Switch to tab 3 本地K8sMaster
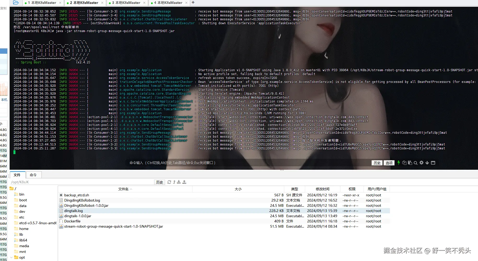Image resolution: width=478 pixels, height=261 pixels. tap(127, 3)
